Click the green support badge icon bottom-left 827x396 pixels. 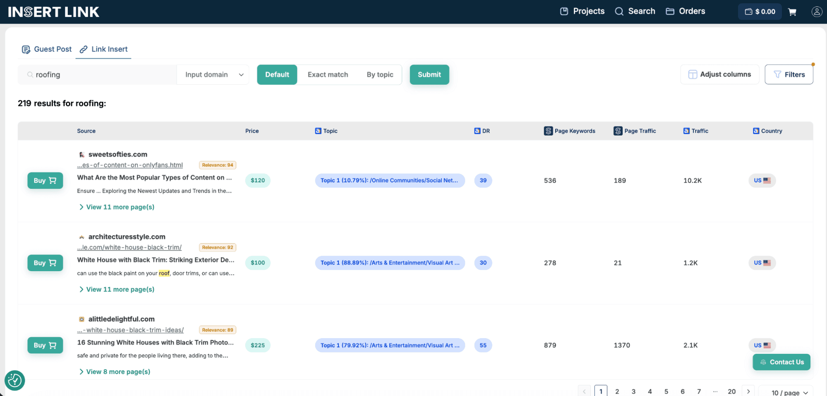pyautogui.click(x=14, y=380)
